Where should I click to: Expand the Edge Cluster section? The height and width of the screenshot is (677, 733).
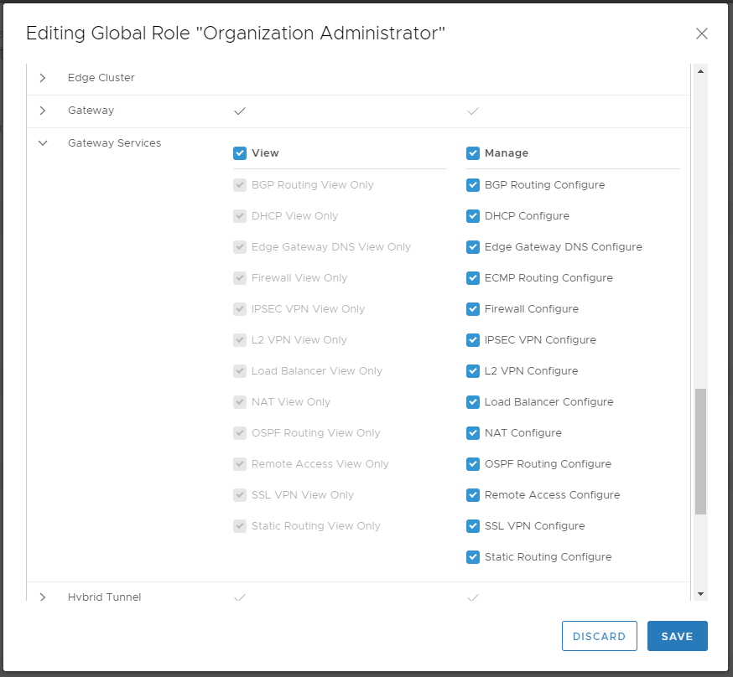click(x=43, y=78)
